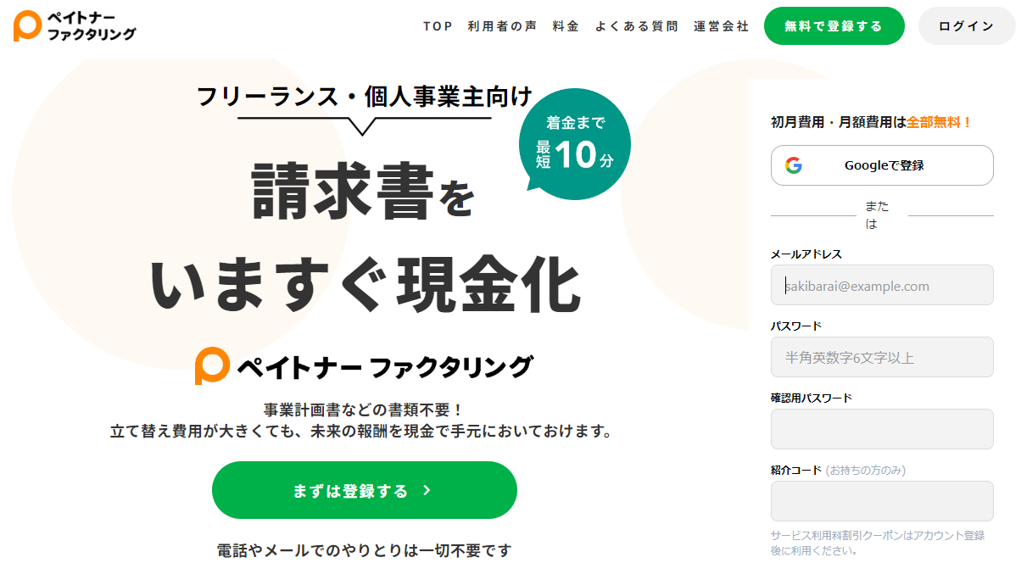The height and width of the screenshot is (563, 1021).
Task: Open the よくある質問 section
Action: [x=636, y=25]
